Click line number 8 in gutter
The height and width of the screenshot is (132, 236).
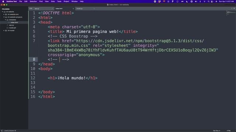coord(34,59)
